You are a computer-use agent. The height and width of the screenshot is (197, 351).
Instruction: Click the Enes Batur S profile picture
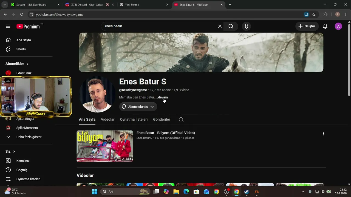pos(97,95)
